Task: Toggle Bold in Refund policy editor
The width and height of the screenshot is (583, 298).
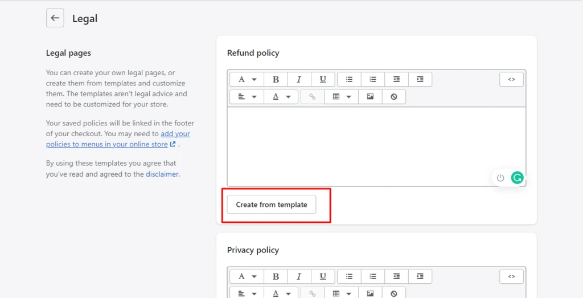Action: [x=276, y=79]
